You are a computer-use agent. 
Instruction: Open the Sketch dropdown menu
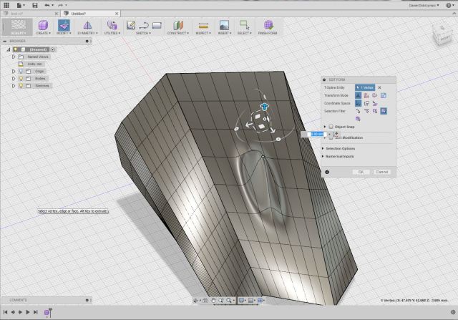click(x=143, y=33)
